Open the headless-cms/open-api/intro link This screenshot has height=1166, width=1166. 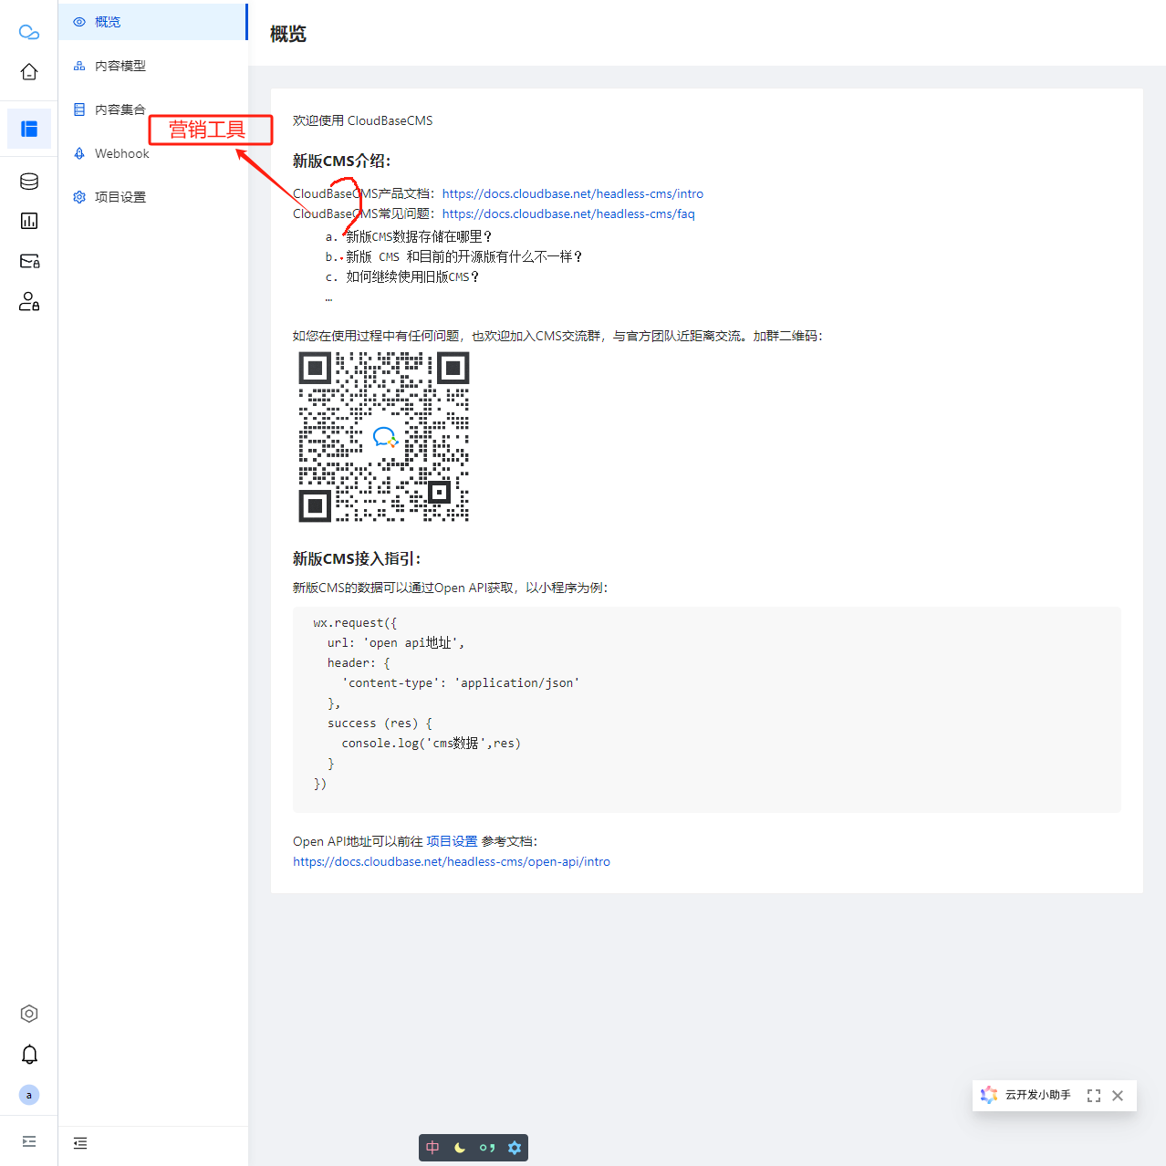click(452, 861)
